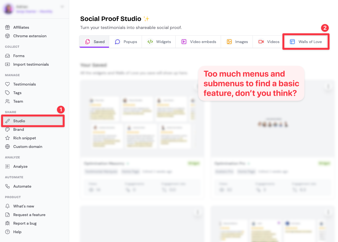Open the Widgets tab
338x242 pixels.
[159, 42]
